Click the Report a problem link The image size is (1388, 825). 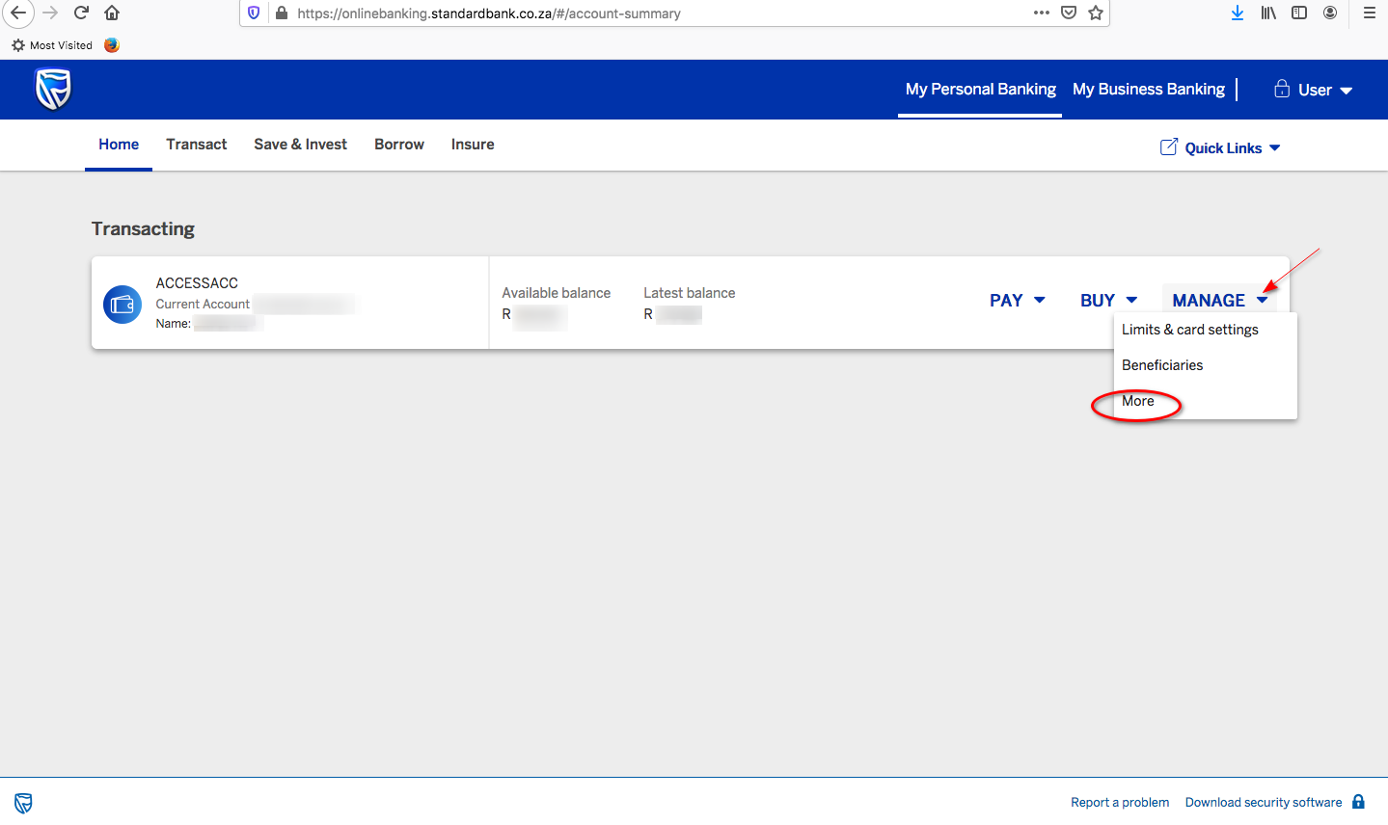point(1119,802)
